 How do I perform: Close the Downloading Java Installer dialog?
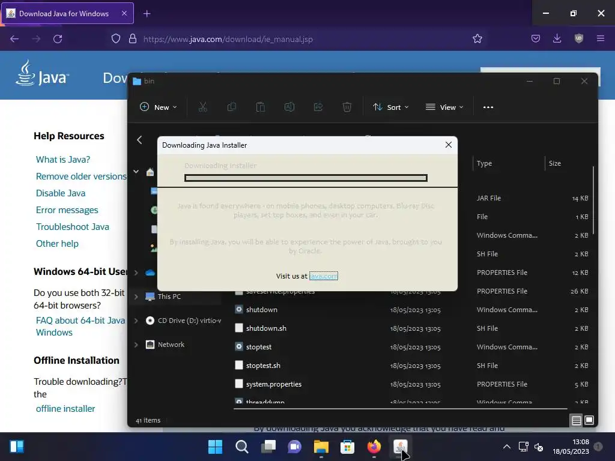pos(449,145)
